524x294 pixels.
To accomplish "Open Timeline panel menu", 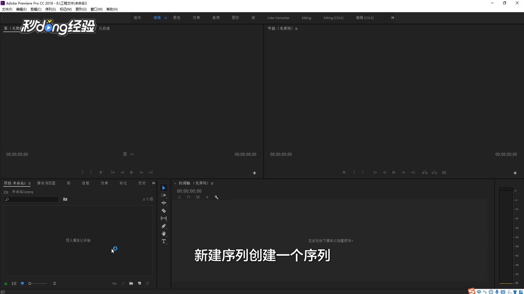I will [x=212, y=183].
